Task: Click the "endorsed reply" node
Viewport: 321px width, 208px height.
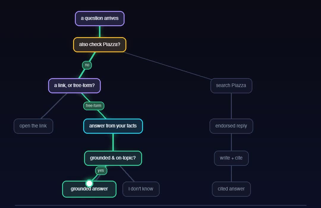Action: (231, 126)
